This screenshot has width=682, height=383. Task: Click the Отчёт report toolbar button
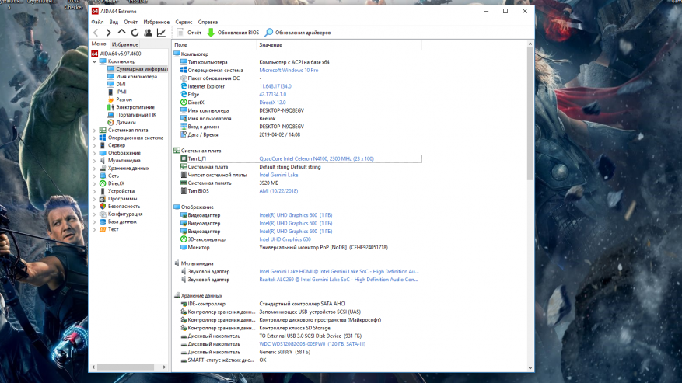click(189, 33)
